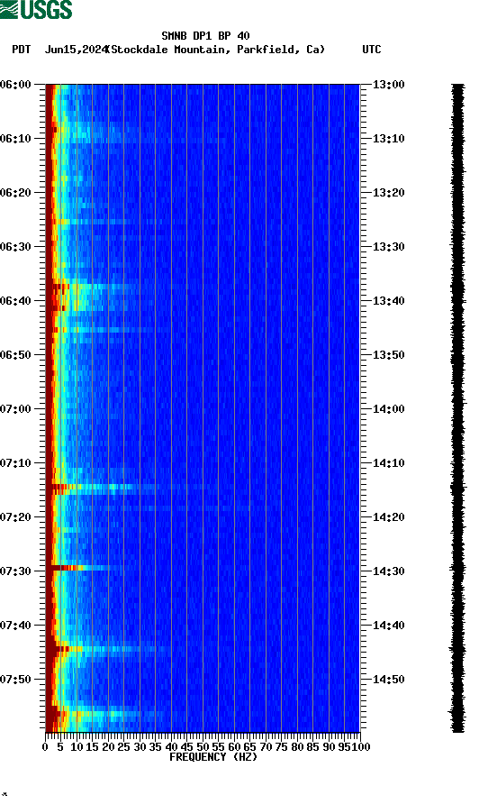Image resolution: width=497 pixels, height=804 pixels.
Task: Click the '14:10' UTC time label
Action: point(388,463)
